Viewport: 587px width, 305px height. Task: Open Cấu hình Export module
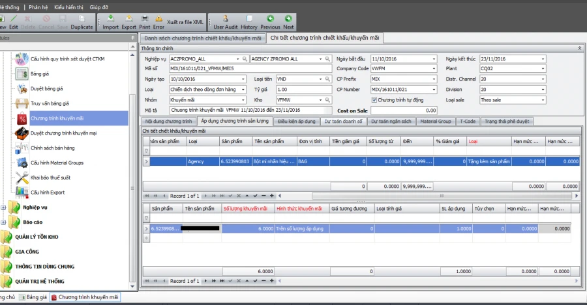[48, 192]
